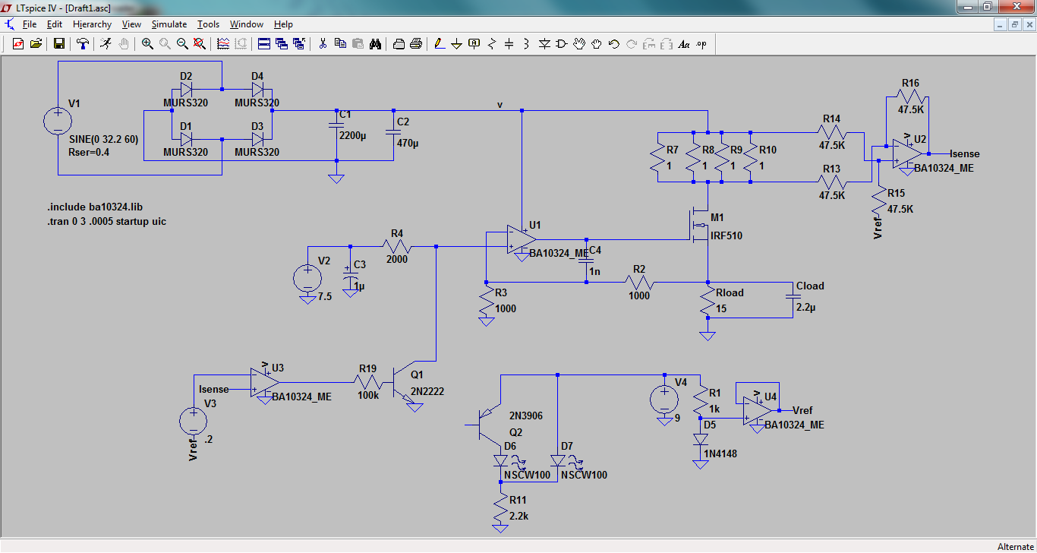Viewport: 1037px width, 553px height.
Task: Click the printer print icon
Action: (416, 44)
